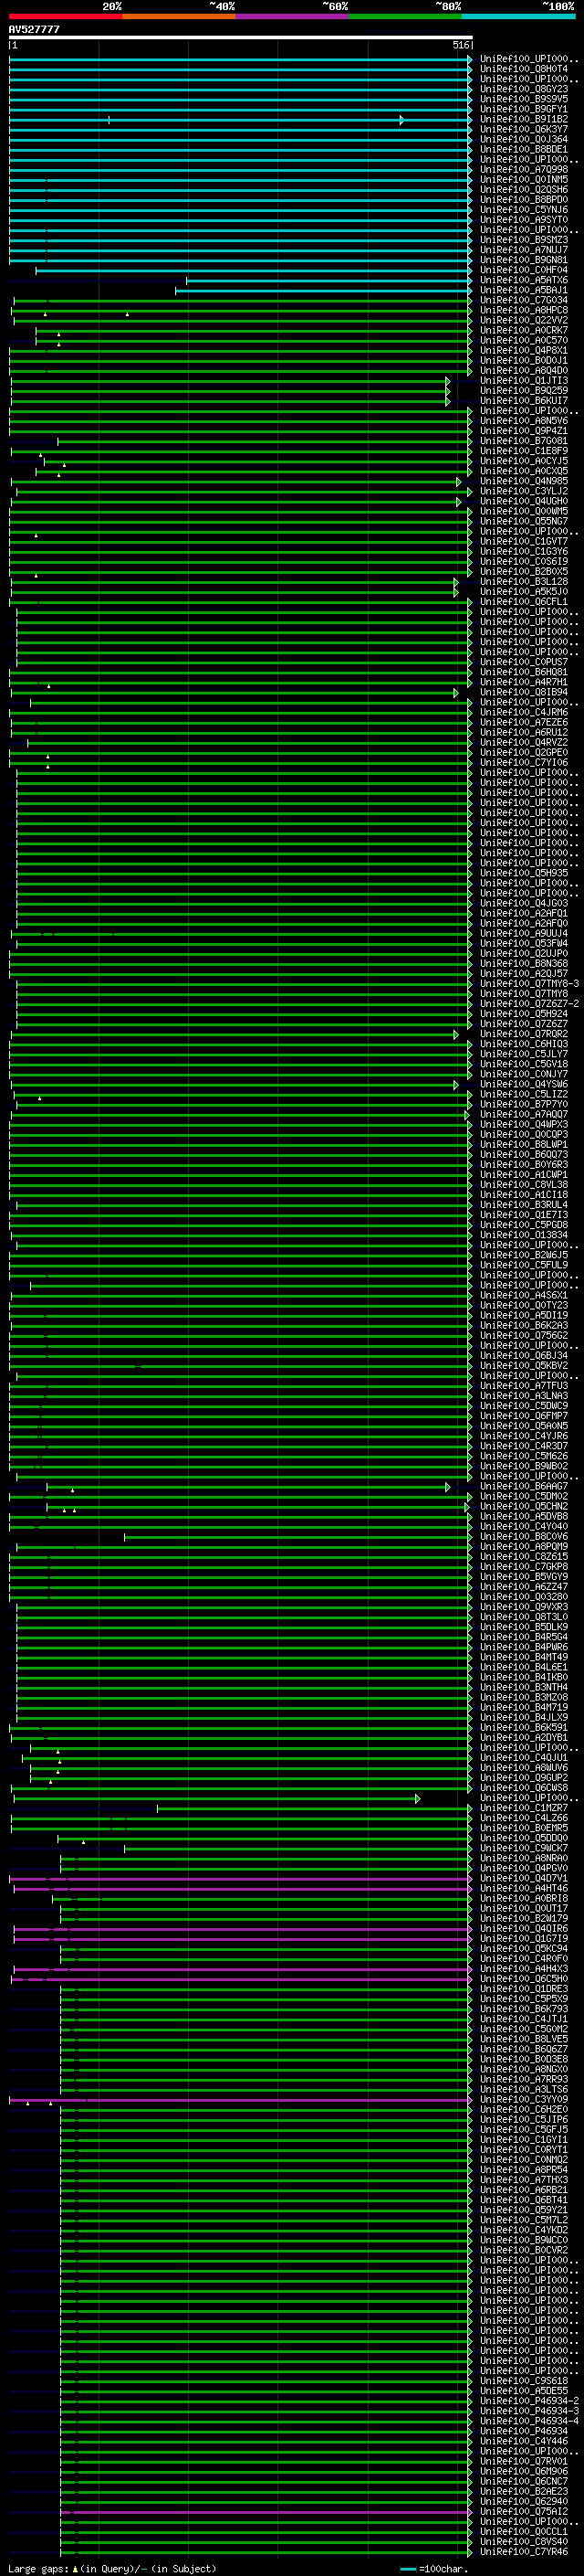584x2576 pixels.
Task: Click hit UniRef100_B8LWP1
Action: click(523, 1145)
